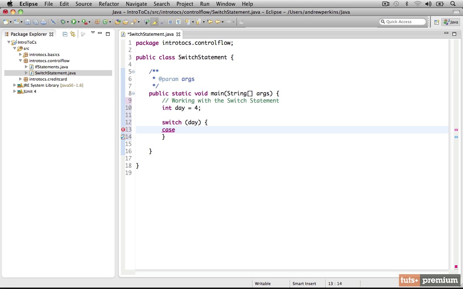This screenshot has height=289, width=463.
Task: Expand the JRE System Library node
Action: (14, 85)
